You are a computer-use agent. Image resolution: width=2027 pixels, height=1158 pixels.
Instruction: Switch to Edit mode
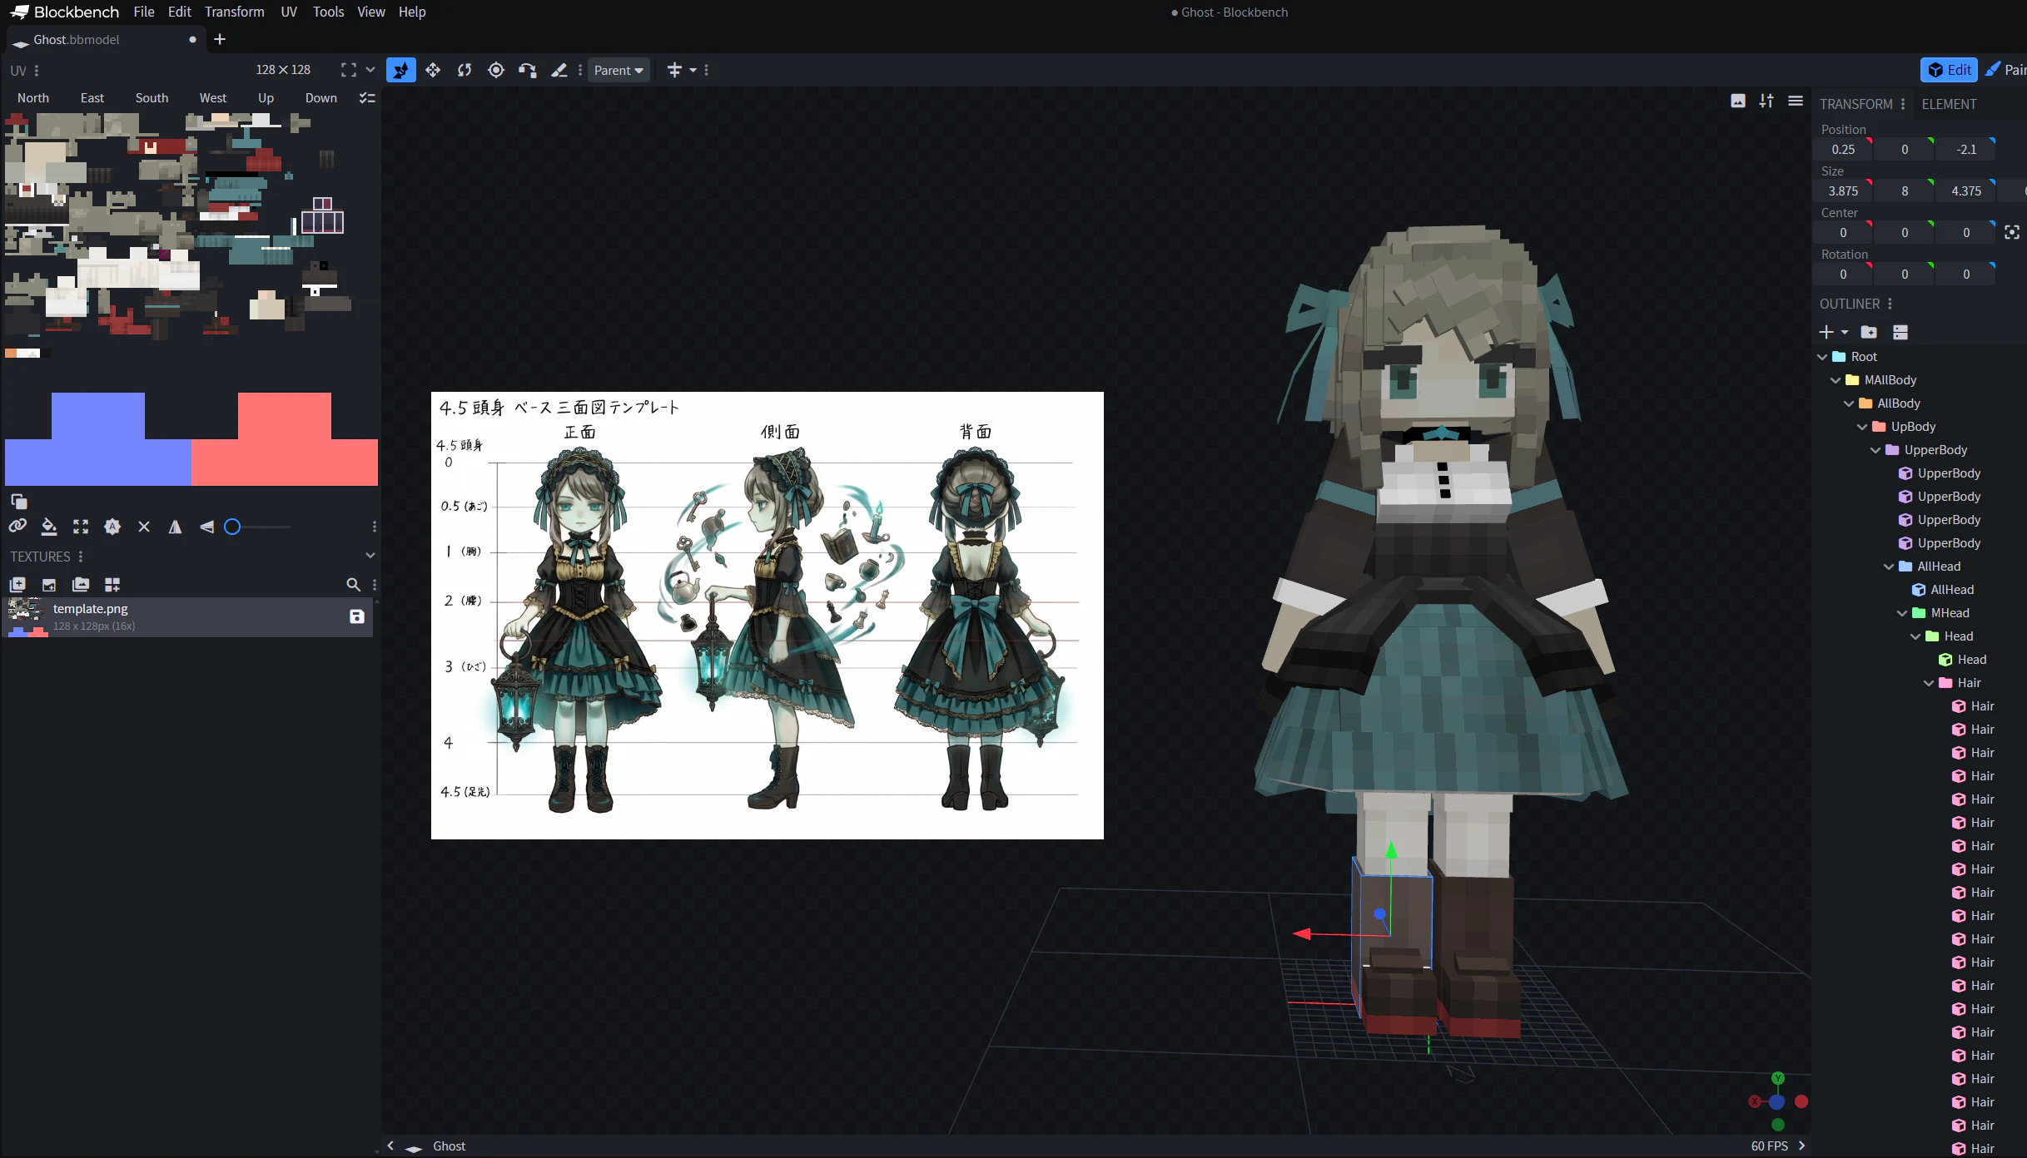pos(1950,70)
